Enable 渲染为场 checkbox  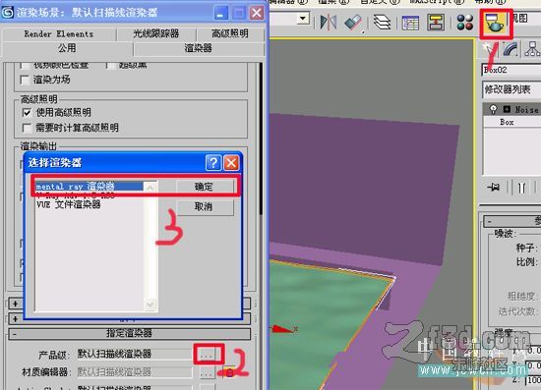click(25, 80)
